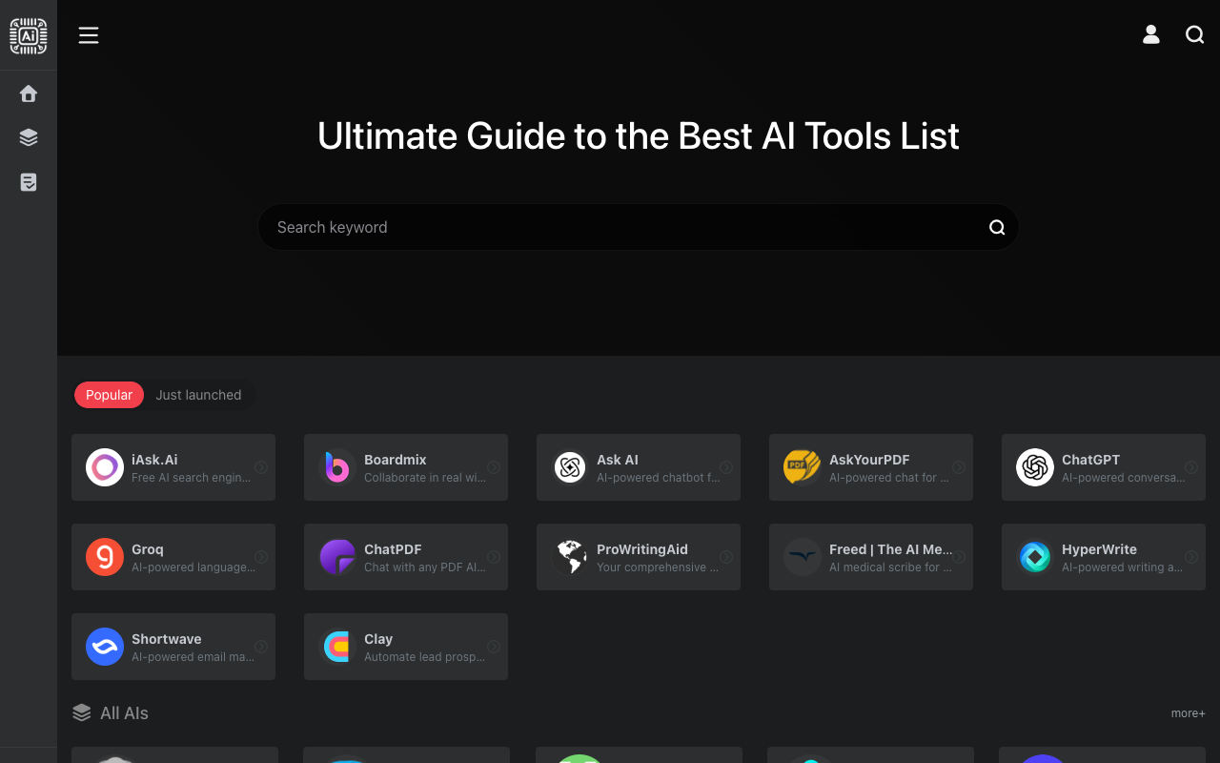Click the Ask AI logo icon
The height and width of the screenshot is (763, 1220).
tap(570, 467)
